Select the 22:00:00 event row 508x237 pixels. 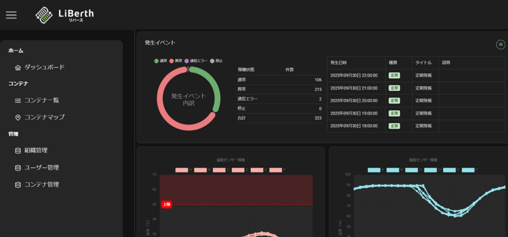click(x=354, y=76)
